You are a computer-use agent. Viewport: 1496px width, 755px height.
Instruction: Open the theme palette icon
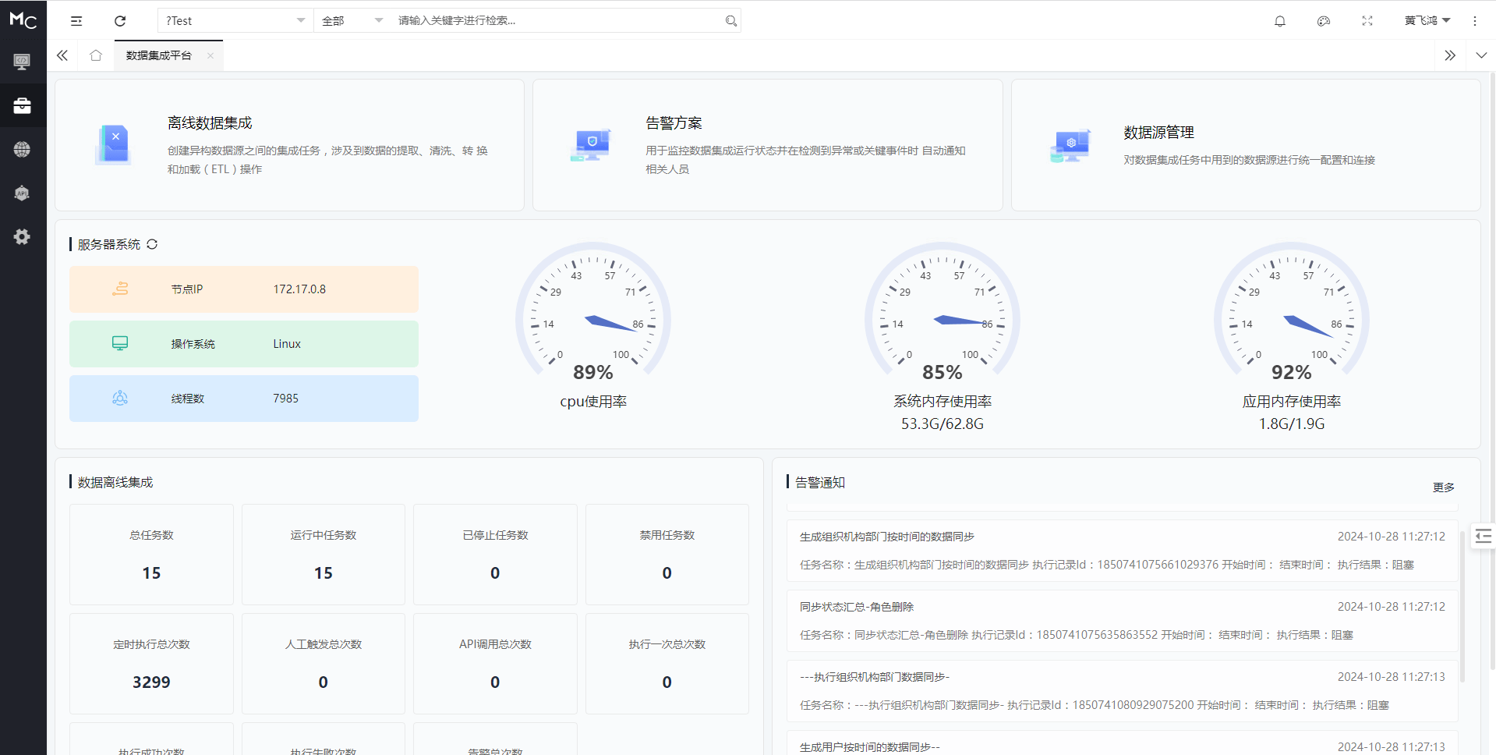pos(1323,21)
